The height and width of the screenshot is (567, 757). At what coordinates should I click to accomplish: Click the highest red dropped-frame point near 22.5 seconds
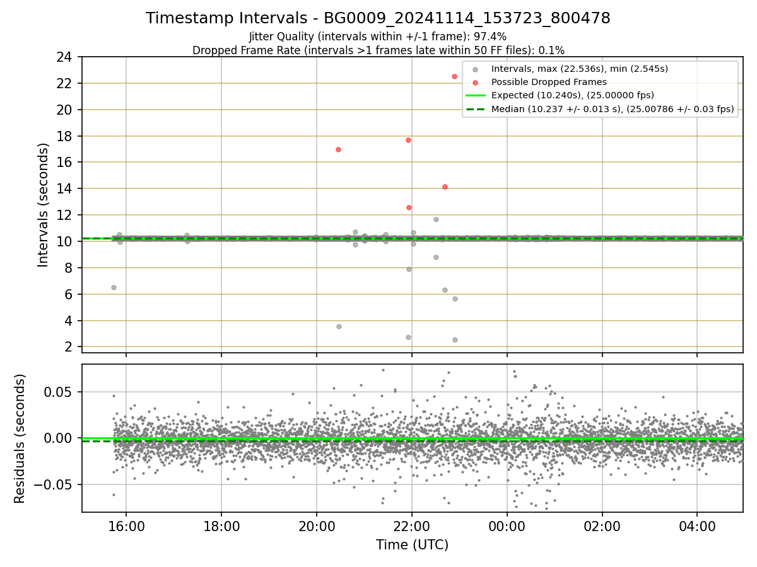point(454,76)
